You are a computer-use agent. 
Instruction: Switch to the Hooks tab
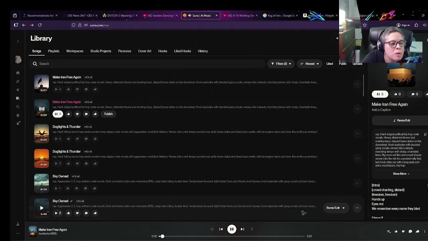163,51
